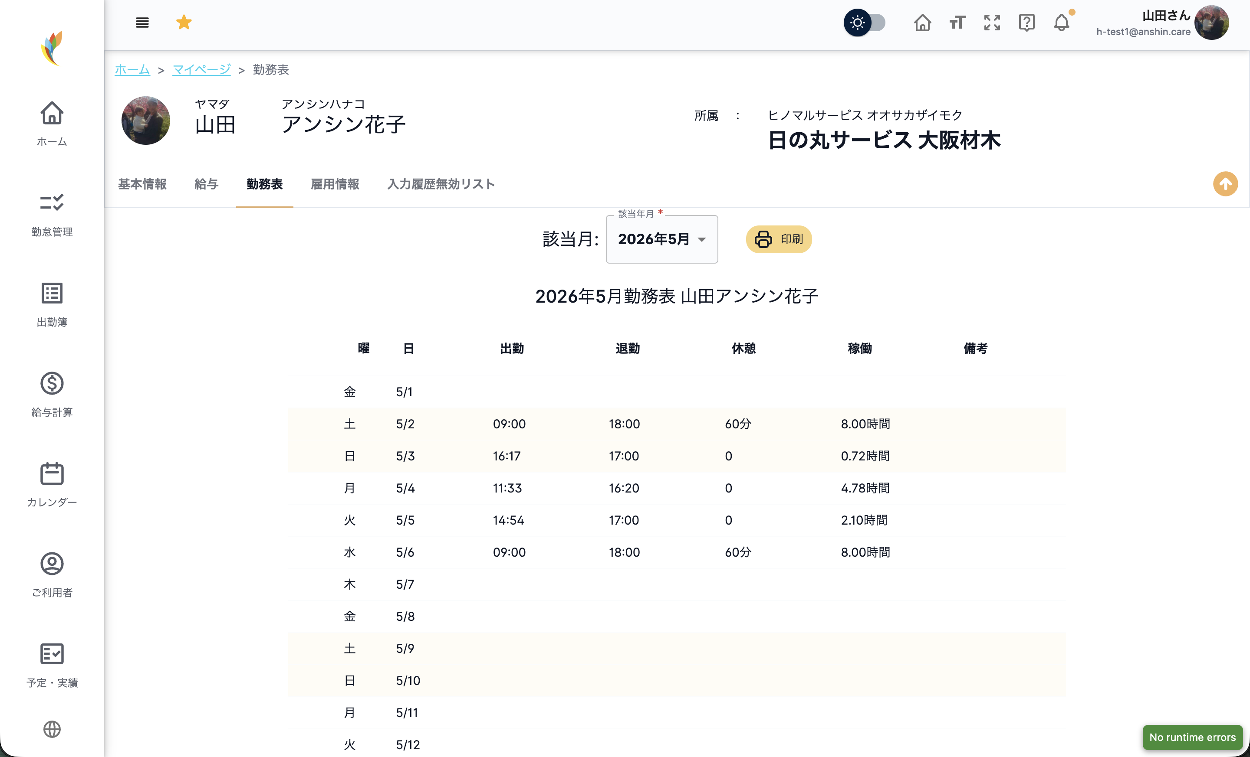Toggle the light/dark mode switch
Image resolution: width=1250 pixels, height=757 pixels.
(865, 23)
